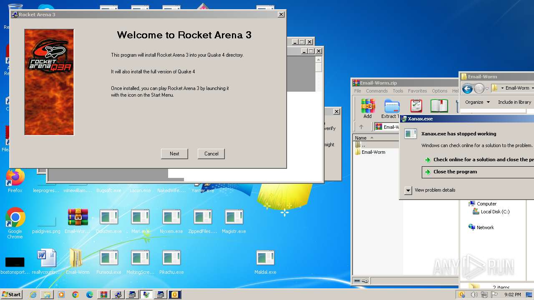The width and height of the screenshot is (534, 300).
Task: Cancel the Rocket Arena 3 installer
Action: click(x=211, y=154)
